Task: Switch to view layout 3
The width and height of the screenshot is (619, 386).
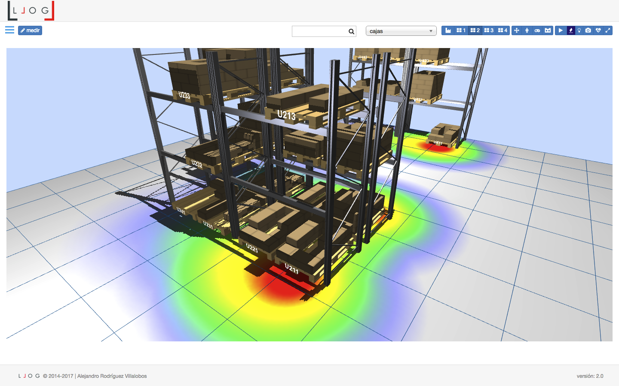Action: point(489,30)
